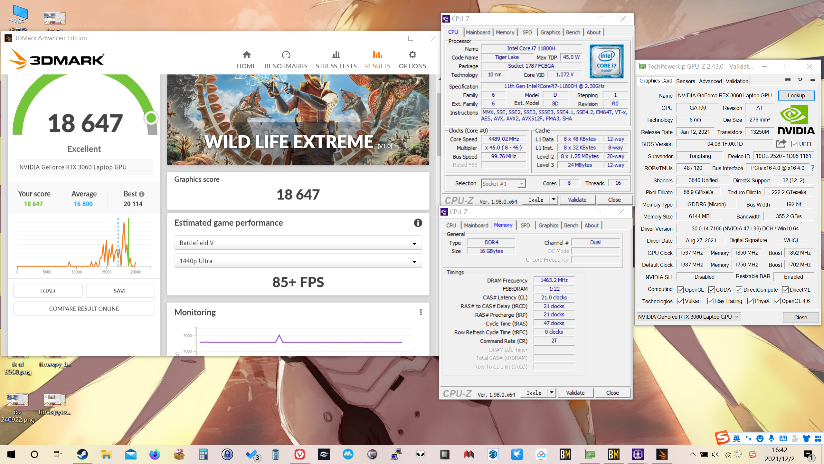Select RESULTS tab in 3DMark
Image resolution: width=824 pixels, height=464 pixels.
point(378,60)
